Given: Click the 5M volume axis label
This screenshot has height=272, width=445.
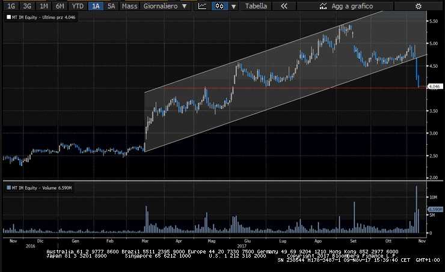Looking at the screenshot, I should [x=432, y=215].
